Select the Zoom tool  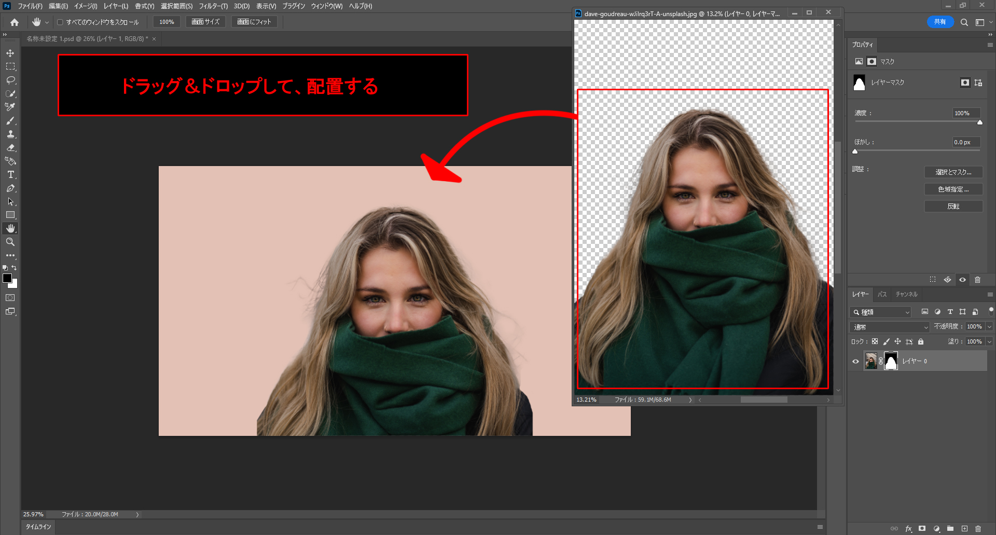coord(10,242)
